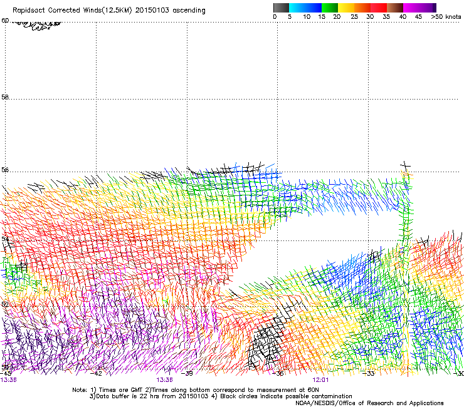Click the green 15-20 knots legend segment

pos(330,8)
